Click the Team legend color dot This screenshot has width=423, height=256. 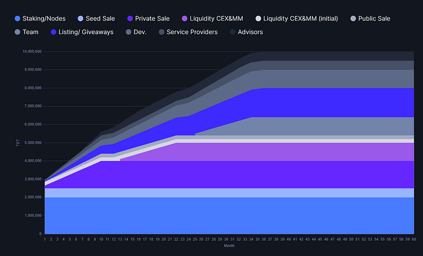[x=17, y=32]
